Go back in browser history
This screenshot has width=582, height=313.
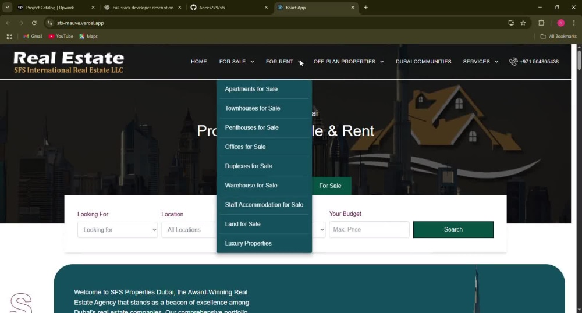(x=8, y=23)
